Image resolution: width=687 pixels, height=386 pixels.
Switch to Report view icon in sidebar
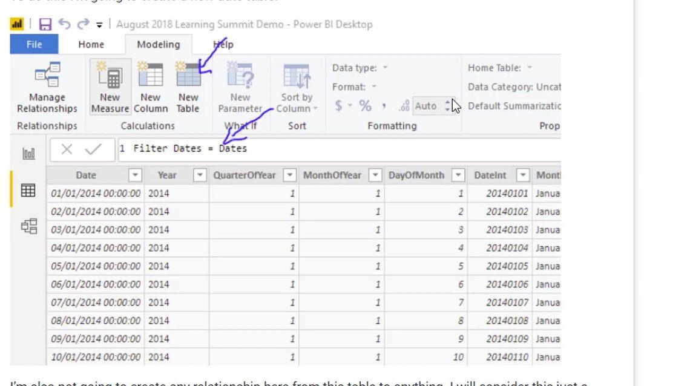(x=28, y=153)
